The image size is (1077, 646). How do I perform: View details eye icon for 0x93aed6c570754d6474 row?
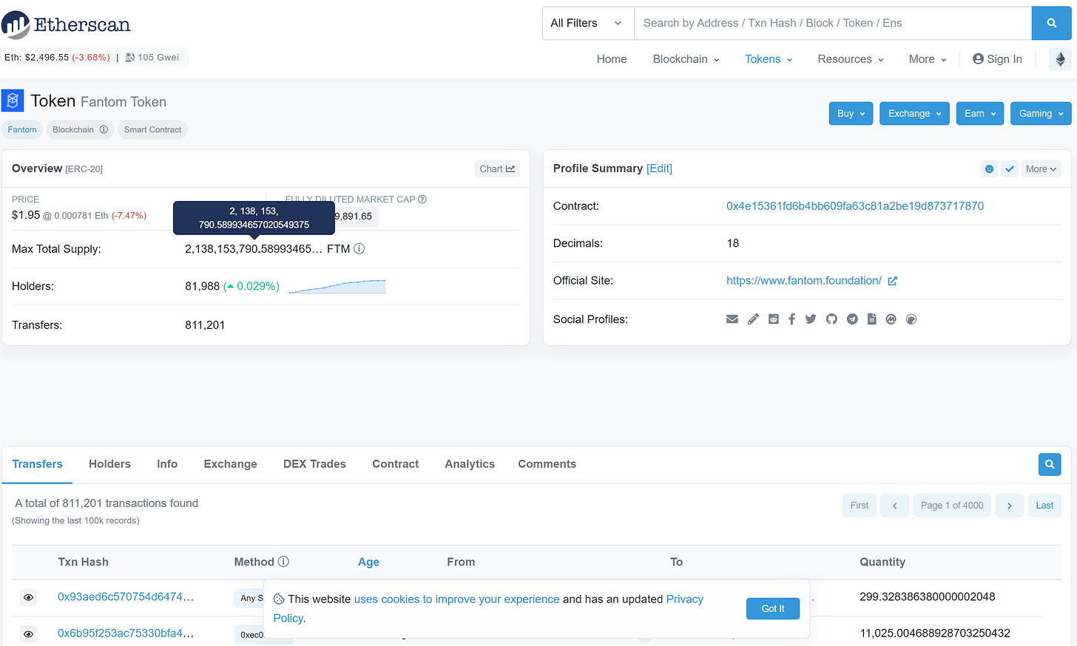coord(28,598)
